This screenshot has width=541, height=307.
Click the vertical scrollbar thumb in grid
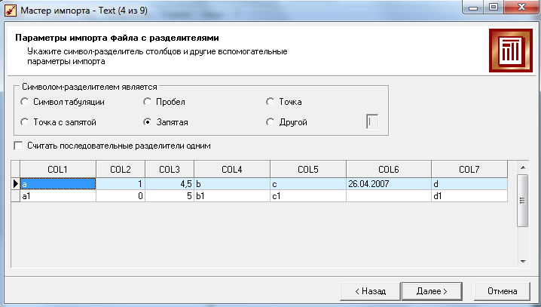[x=523, y=201]
